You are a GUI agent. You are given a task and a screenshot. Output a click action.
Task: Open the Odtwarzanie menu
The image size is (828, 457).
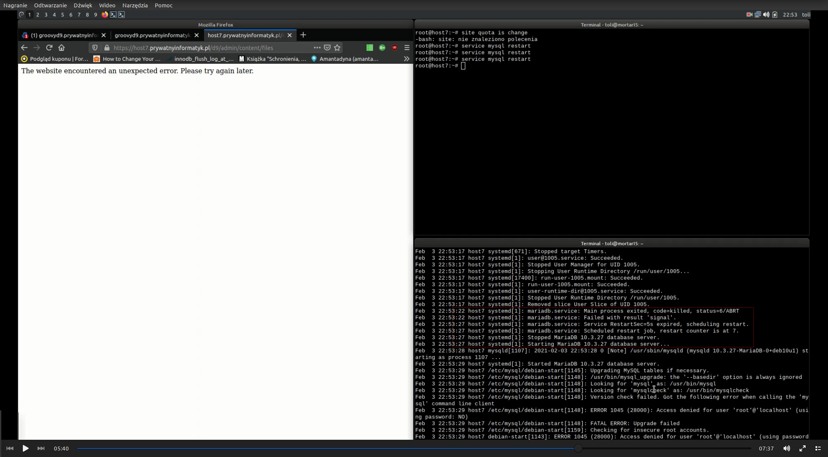[50, 5]
